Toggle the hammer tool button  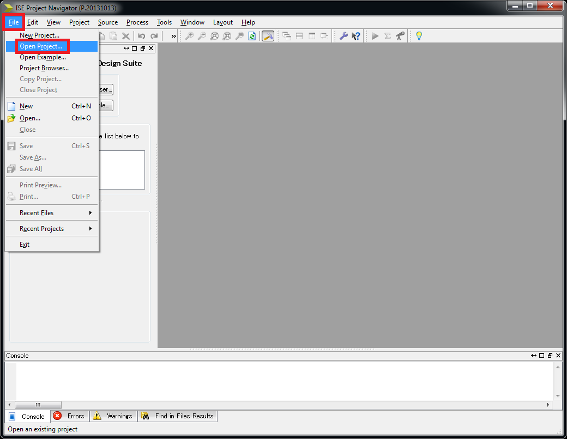268,36
